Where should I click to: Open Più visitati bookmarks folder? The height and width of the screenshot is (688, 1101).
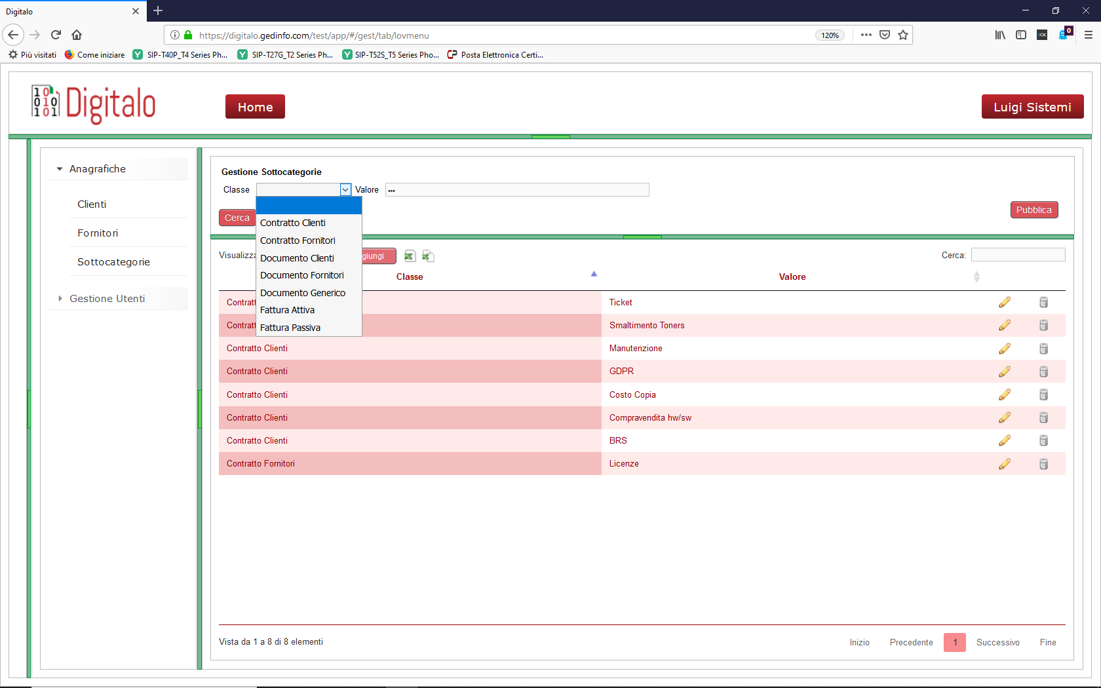point(32,55)
